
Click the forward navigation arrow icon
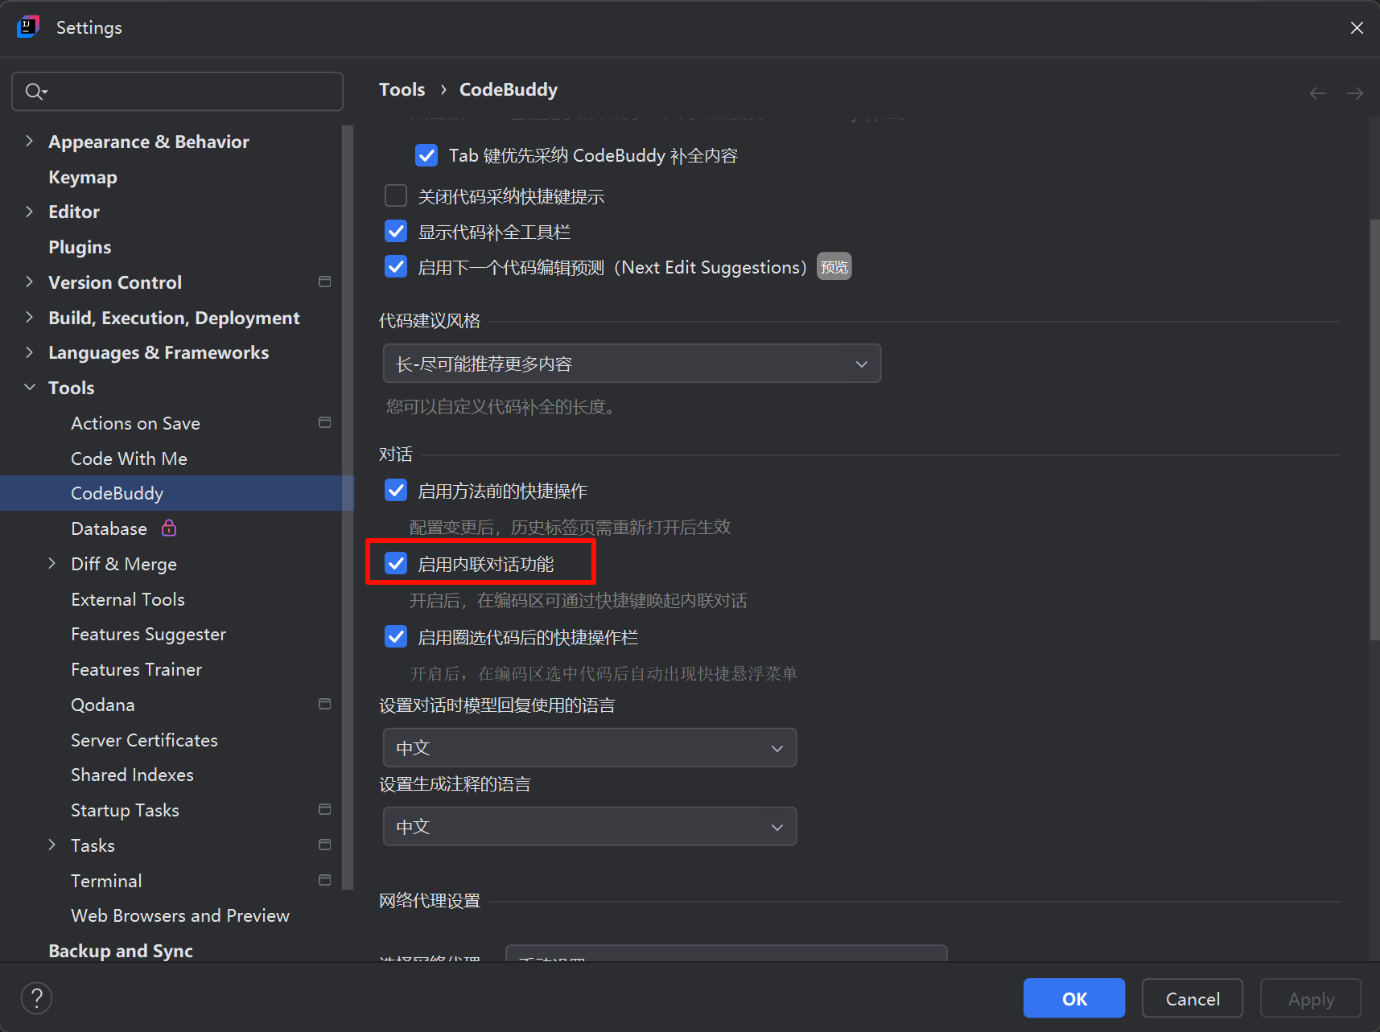(1355, 93)
